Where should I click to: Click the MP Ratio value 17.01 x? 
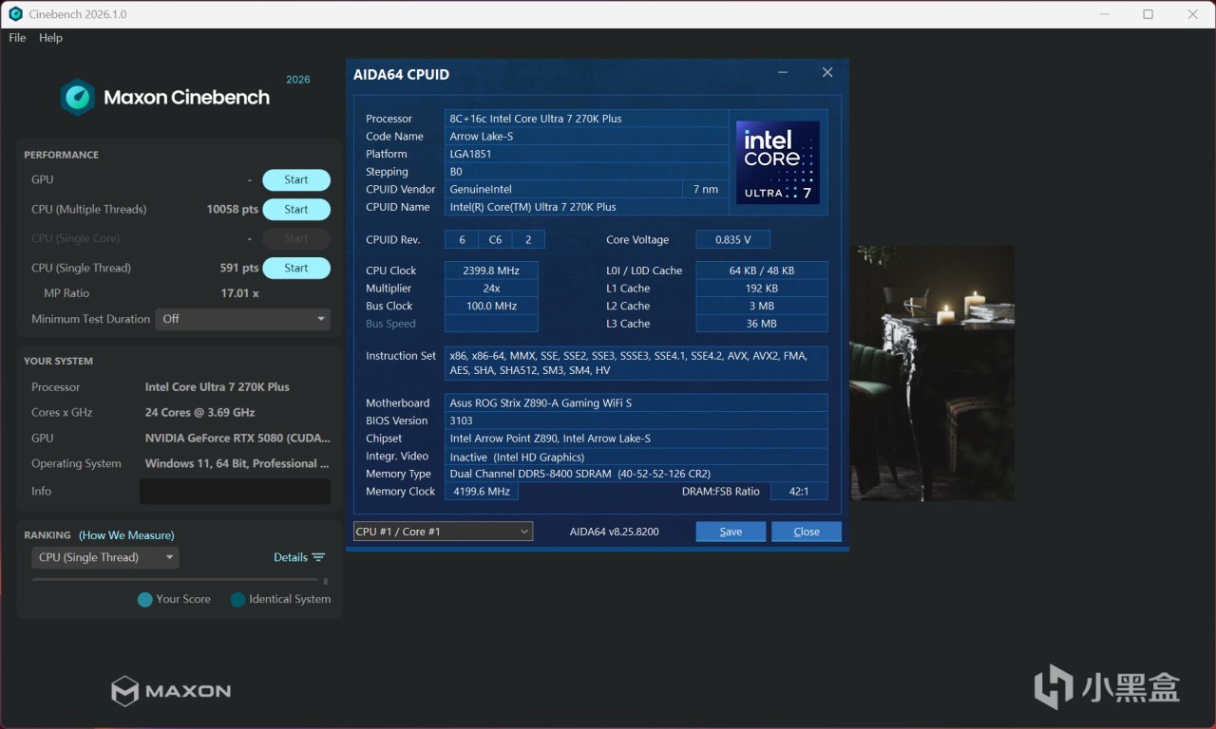pos(240,293)
